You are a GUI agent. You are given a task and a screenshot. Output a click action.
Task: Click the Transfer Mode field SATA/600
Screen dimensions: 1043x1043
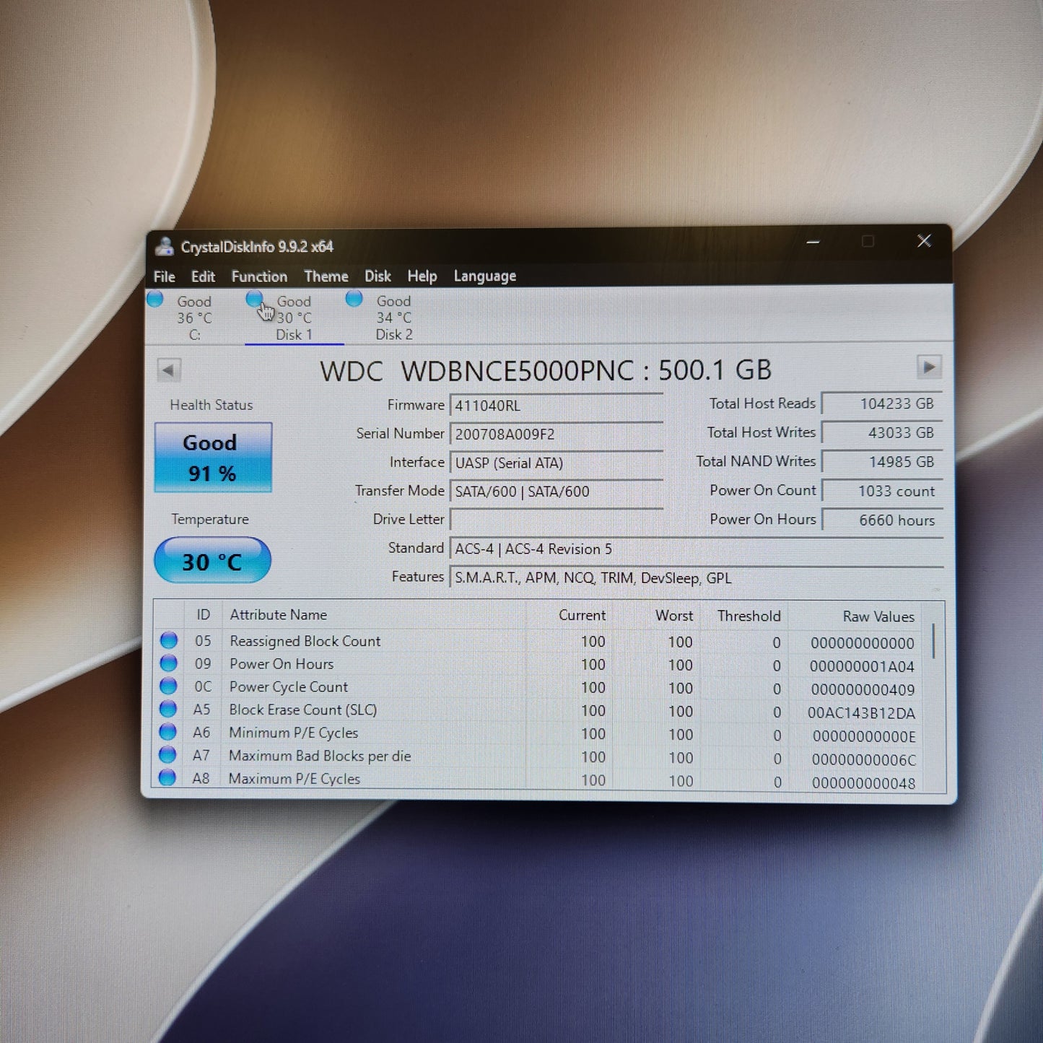[x=557, y=492]
